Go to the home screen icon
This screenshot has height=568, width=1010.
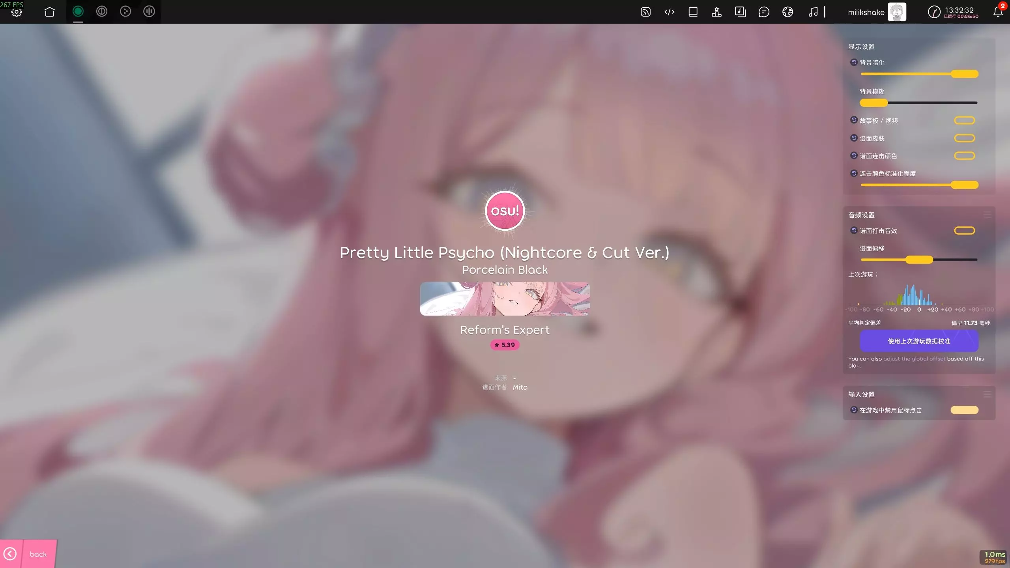coord(50,12)
